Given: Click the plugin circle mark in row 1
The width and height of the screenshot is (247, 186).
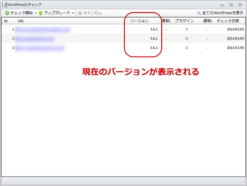Looking at the screenshot, I should pos(187,29).
